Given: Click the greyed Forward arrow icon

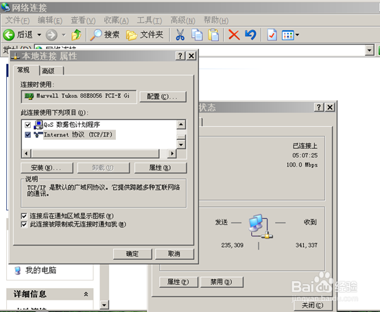Looking at the screenshot, I should point(51,35).
